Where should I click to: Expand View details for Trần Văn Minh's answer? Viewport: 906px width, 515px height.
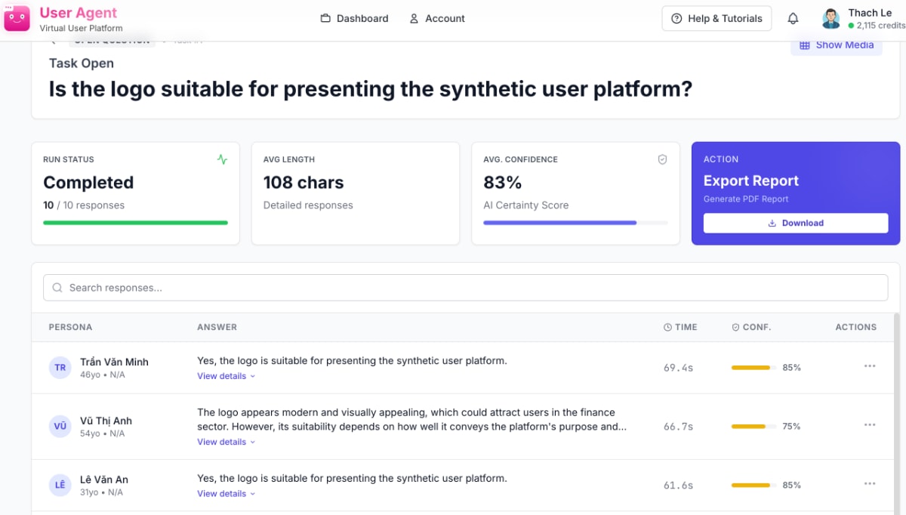click(x=221, y=375)
